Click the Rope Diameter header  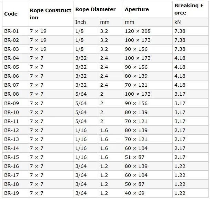pos(98,9)
